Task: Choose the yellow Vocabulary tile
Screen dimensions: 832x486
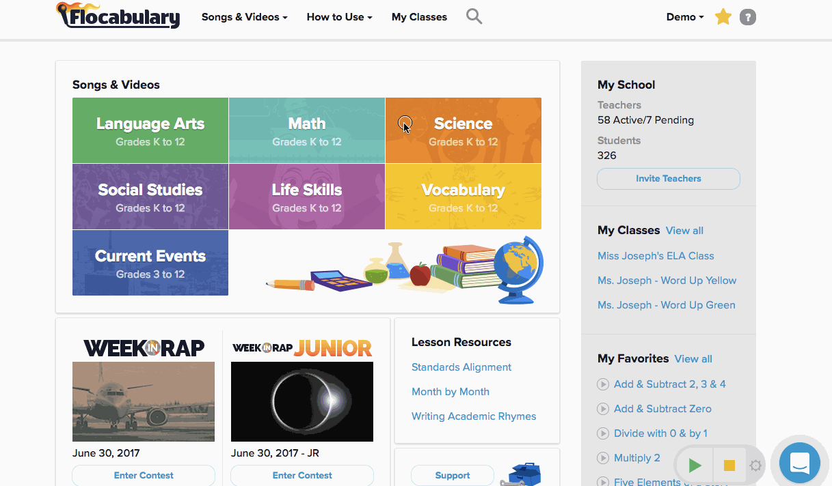Action: click(464, 197)
